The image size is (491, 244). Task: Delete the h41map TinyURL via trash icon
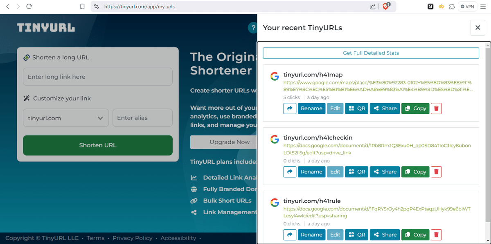436,108
